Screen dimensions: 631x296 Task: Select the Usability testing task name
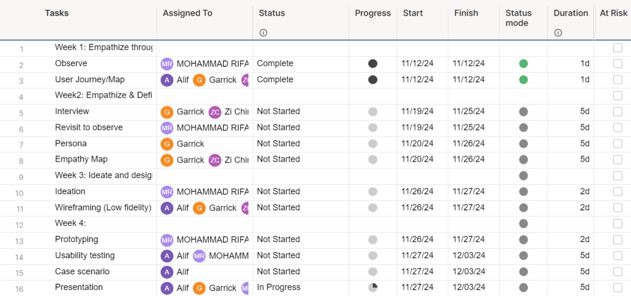click(85, 256)
